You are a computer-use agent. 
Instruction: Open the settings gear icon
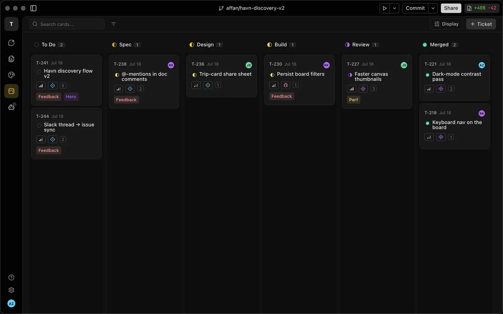(x=11, y=290)
